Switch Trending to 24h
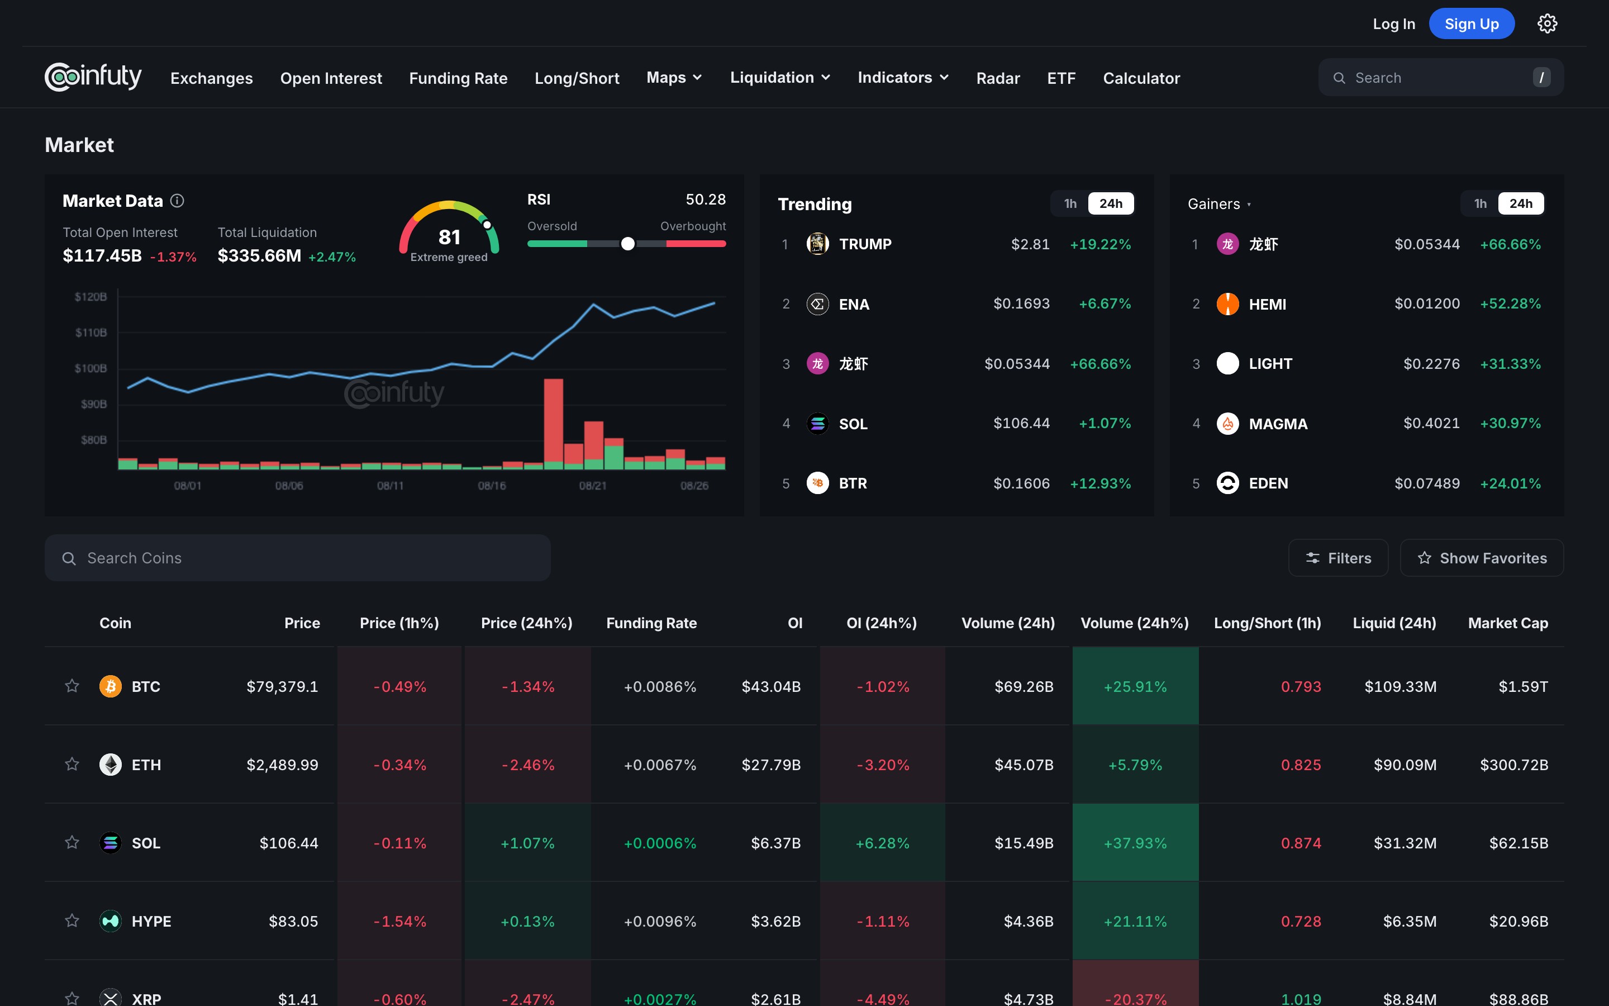The height and width of the screenshot is (1006, 1609). tap(1111, 203)
